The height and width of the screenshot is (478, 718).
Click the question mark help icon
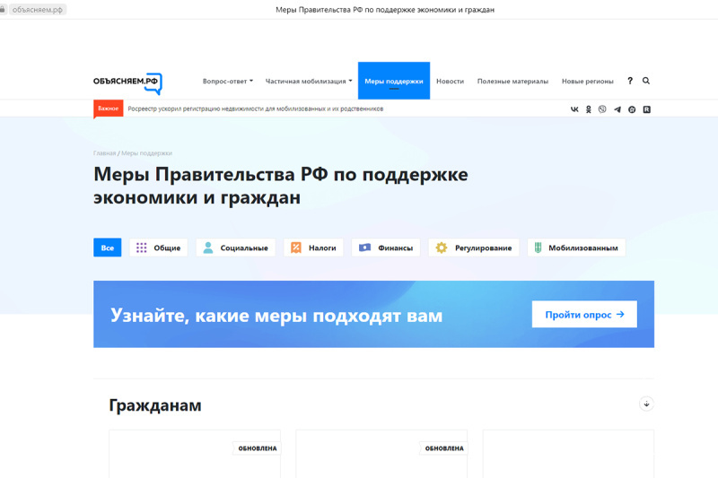coord(630,81)
